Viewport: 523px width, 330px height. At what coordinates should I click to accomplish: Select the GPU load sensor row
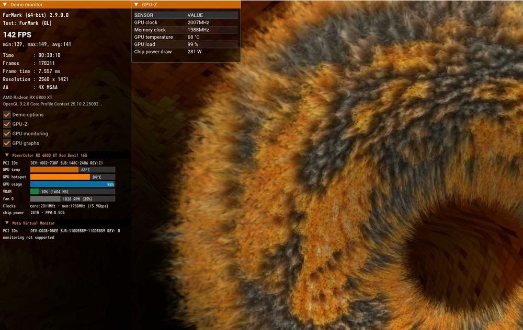186,44
